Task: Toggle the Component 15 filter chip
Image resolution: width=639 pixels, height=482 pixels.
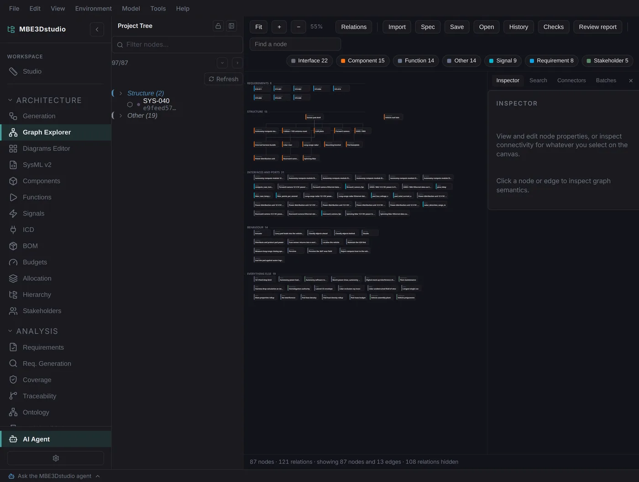Action: (x=363, y=61)
